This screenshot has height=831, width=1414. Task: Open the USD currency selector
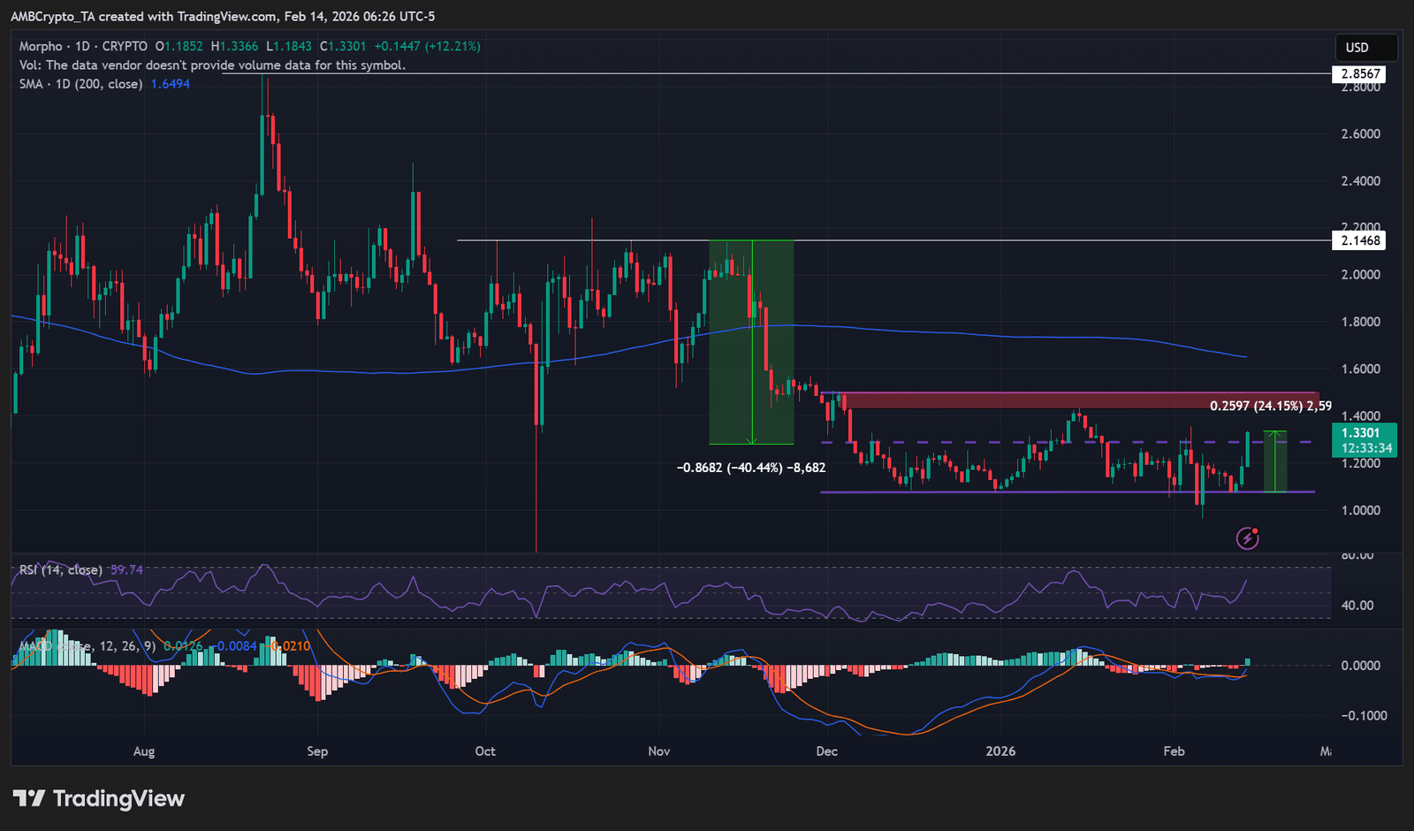tap(1365, 48)
